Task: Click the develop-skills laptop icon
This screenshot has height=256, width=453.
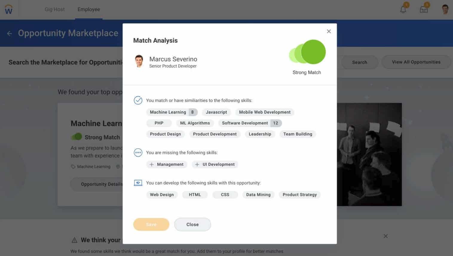Action: [x=138, y=183]
